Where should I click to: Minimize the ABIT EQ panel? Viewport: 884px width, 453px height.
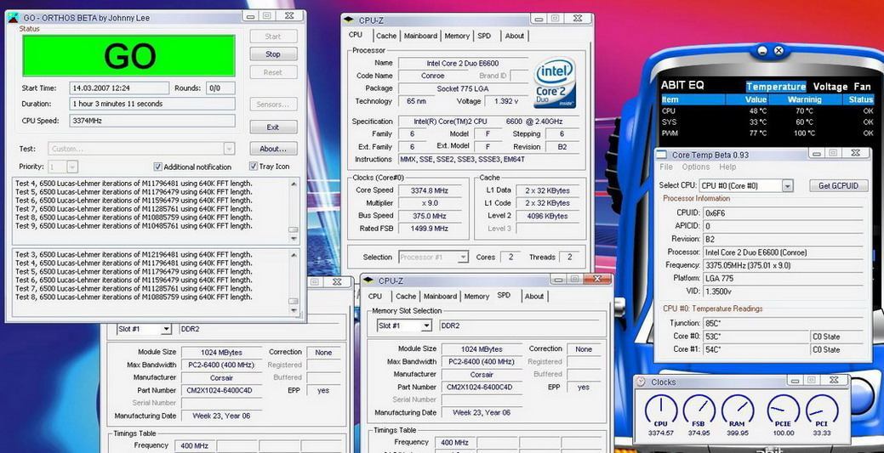click(x=763, y=51)
